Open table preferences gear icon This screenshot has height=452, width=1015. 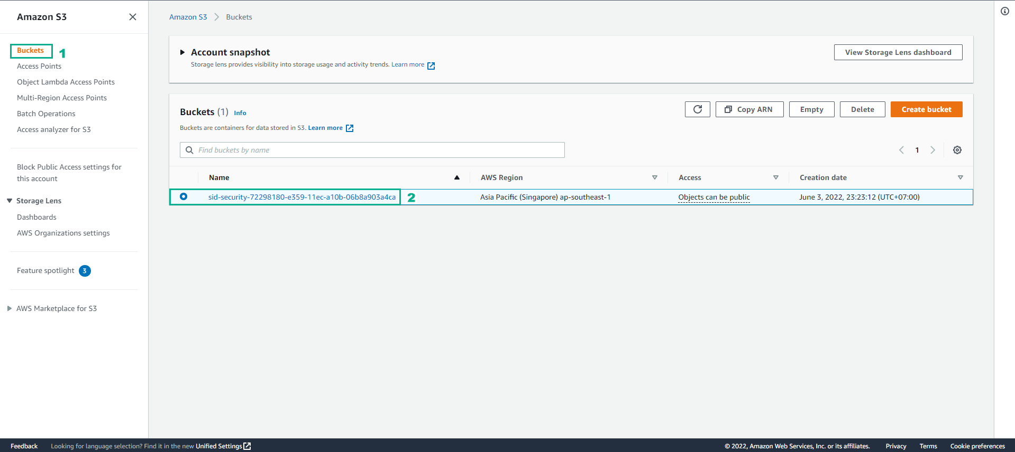(x=957, y=150)
